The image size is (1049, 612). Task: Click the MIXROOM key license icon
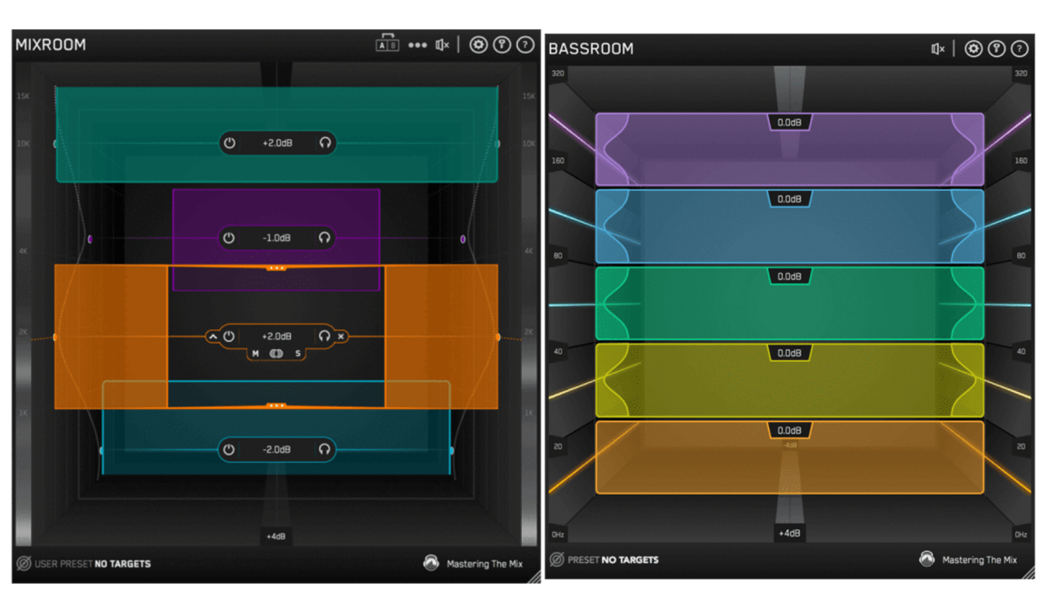point(502,45)
